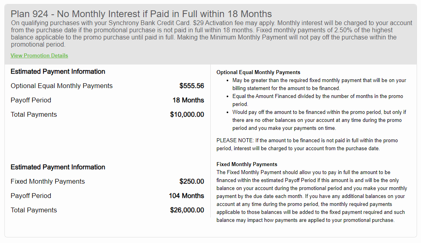Click the $250.00 fixed monthly payment amount

(192, 181)
